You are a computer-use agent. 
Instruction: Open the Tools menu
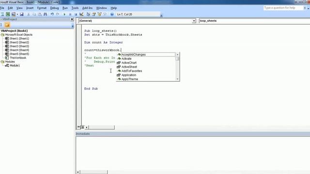tap(75, 8)
